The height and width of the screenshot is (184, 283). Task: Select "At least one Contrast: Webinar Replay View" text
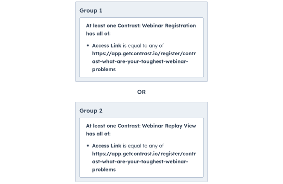point(141,126)
